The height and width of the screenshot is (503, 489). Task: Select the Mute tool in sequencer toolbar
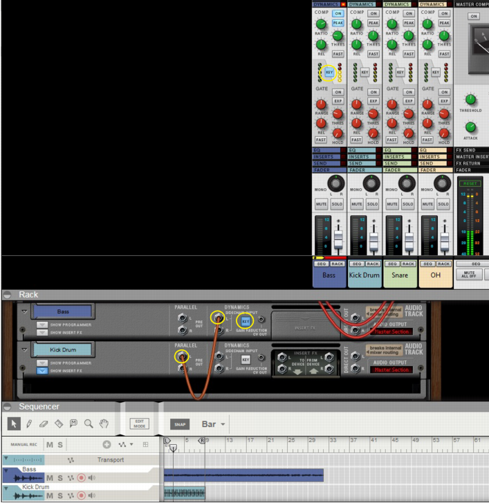pos(73,423)
